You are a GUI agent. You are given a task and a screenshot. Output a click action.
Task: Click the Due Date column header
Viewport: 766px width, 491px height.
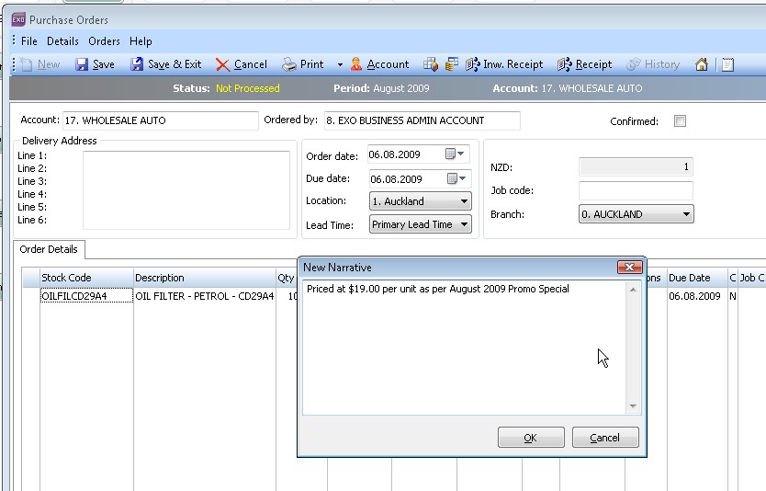[697, 278]
